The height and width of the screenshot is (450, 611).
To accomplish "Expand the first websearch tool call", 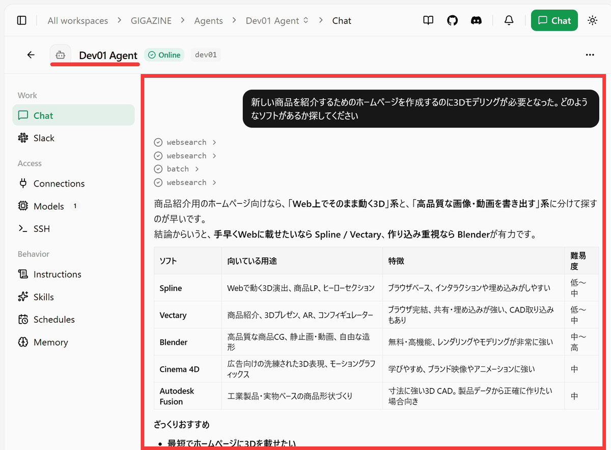I will coord(185,142).
